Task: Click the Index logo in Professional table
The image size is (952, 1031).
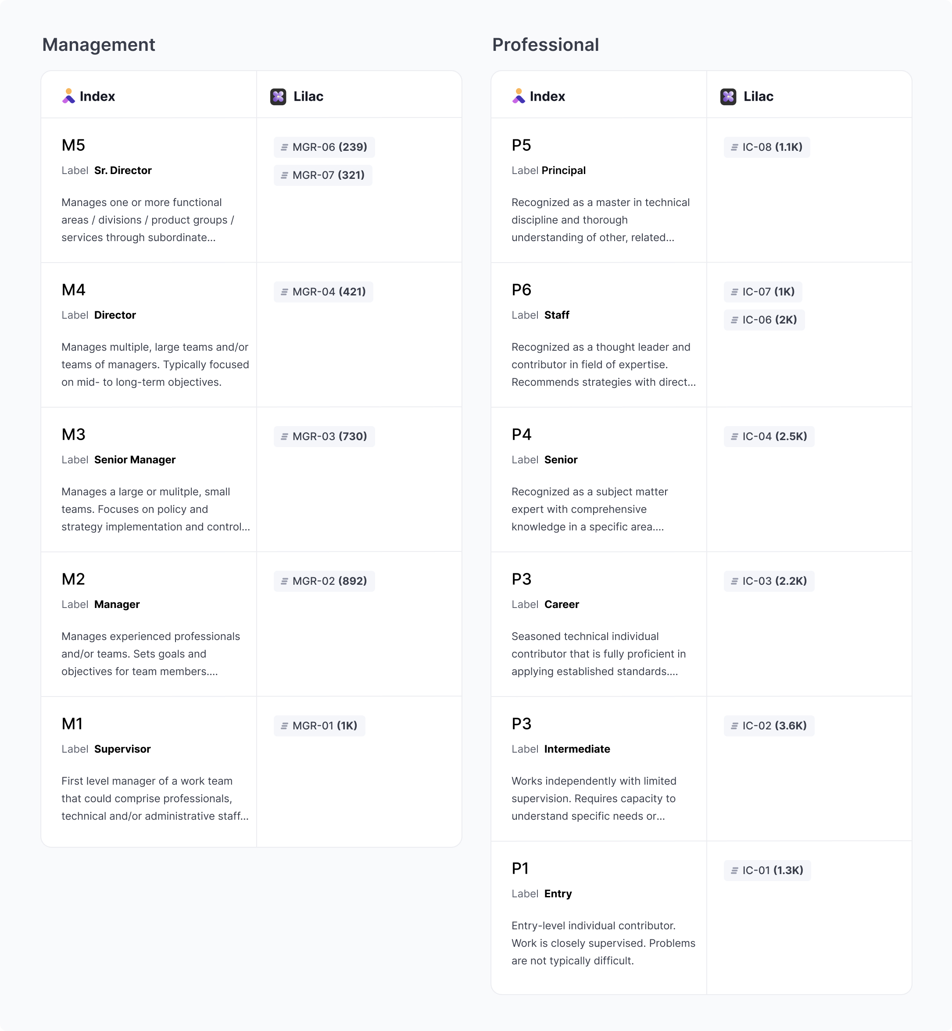Action: pyautogui.click(x=519, y=96)
